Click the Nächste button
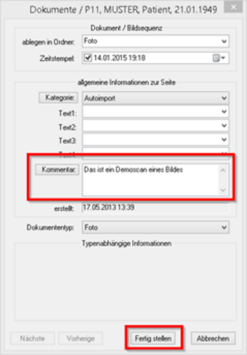247x355 pixels. [x=32, y=338]
